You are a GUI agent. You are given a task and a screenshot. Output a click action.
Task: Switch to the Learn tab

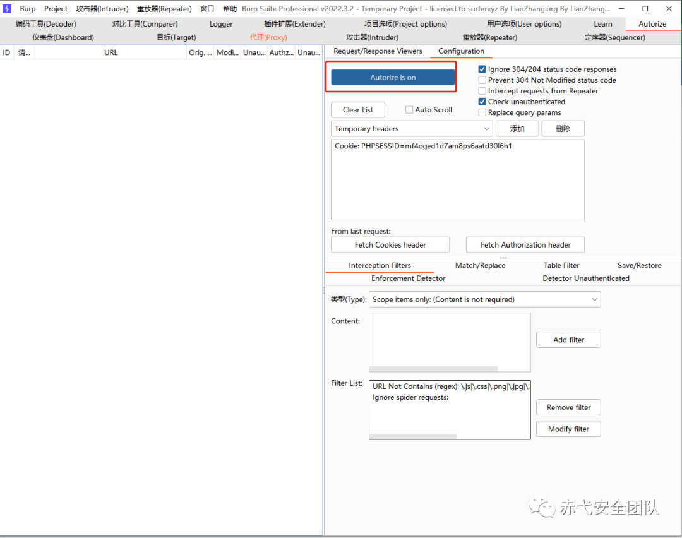603,24
